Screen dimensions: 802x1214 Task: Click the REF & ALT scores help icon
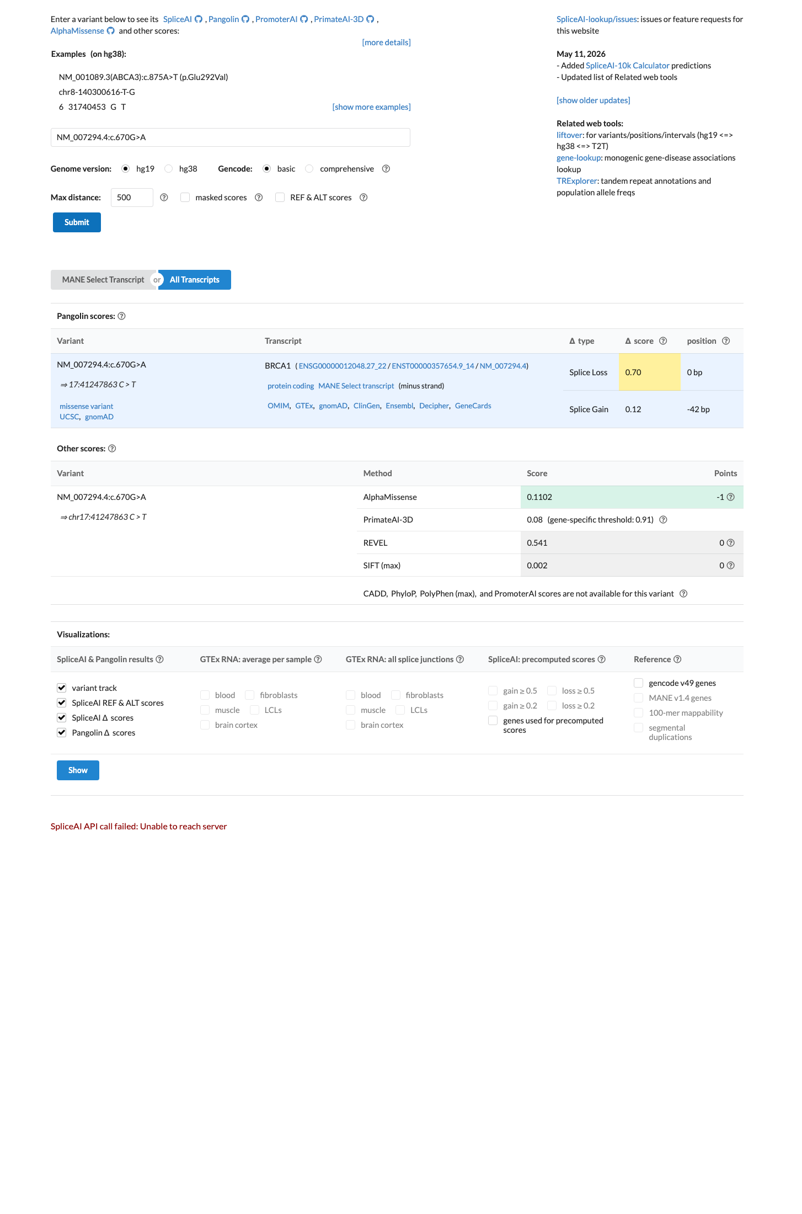pyautogui.click(x=363, y=198)
